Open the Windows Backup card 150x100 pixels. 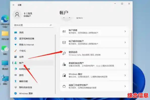[x=94, y=75]
